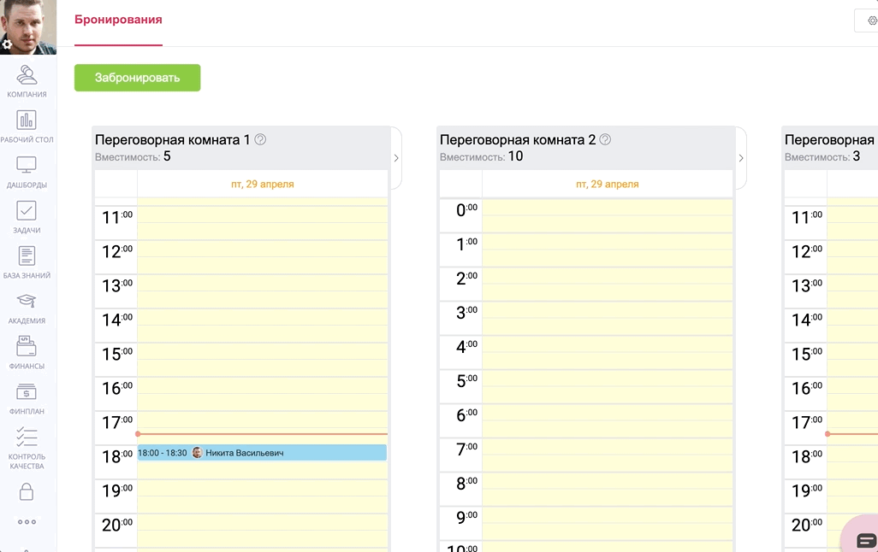Open the chat widget bubble

tap(864, 538)
